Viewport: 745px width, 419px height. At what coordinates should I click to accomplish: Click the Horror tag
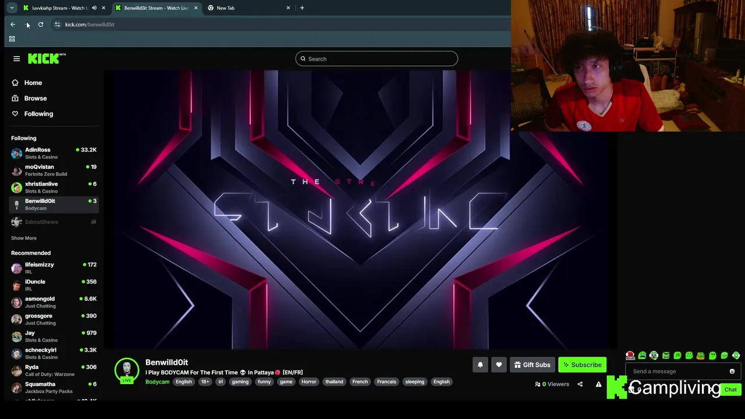(308, 382)
